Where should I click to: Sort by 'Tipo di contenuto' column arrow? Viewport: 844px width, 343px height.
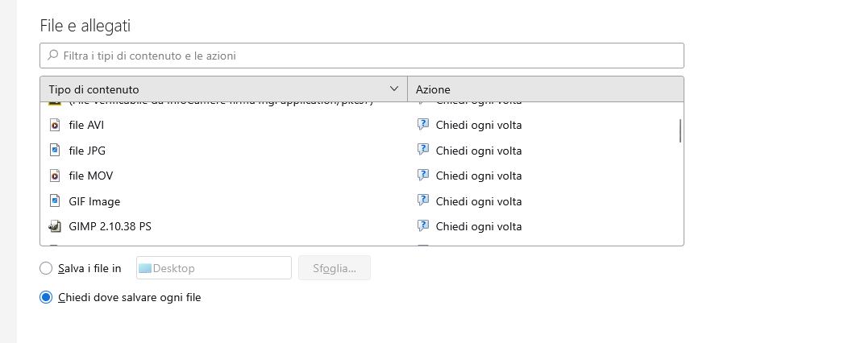(394, 89)
